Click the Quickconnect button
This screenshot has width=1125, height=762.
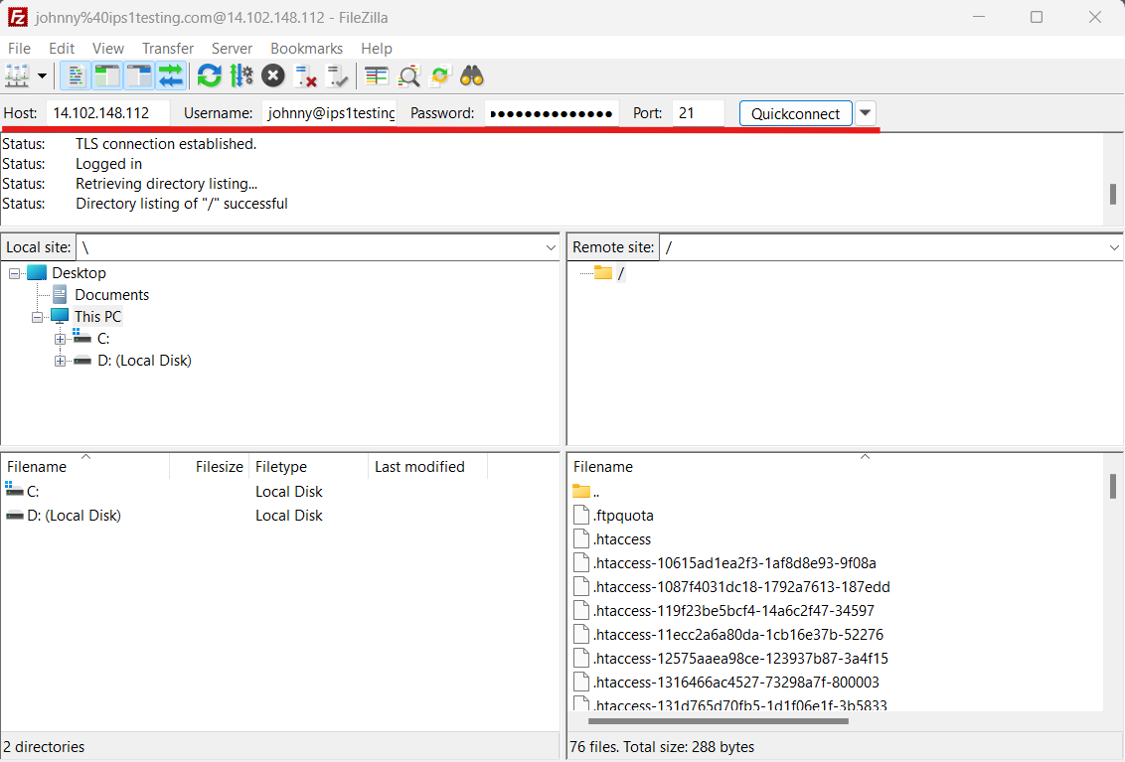click(795, 113)
